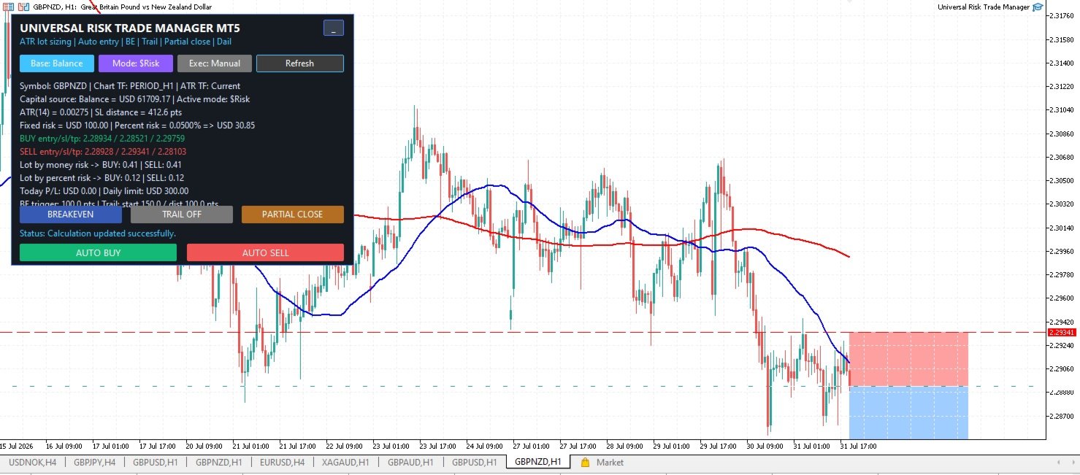Select the GBPAUD,H1 chart tab
Image resolution: width=1080 pixels, height=475 pixels.
point(410,462)
